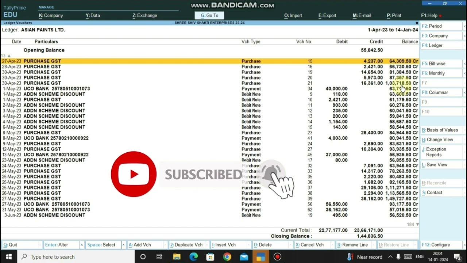
Task: Click R: Remove Line button
Action: 354,245
